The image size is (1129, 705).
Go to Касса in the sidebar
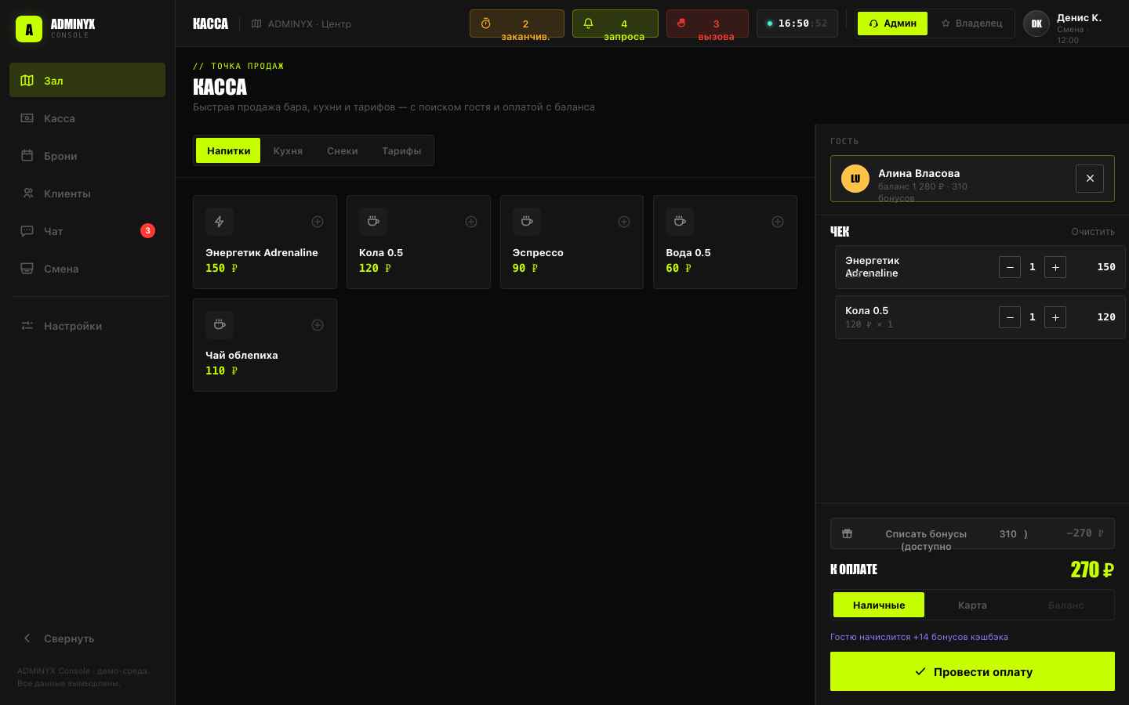pos(87,118)
